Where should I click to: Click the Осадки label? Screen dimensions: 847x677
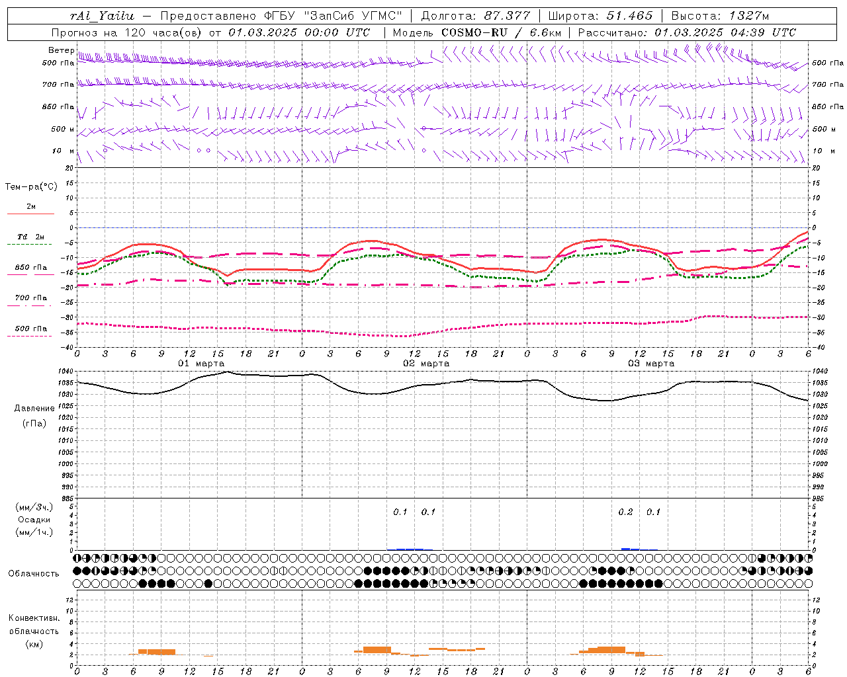[34, 520]
